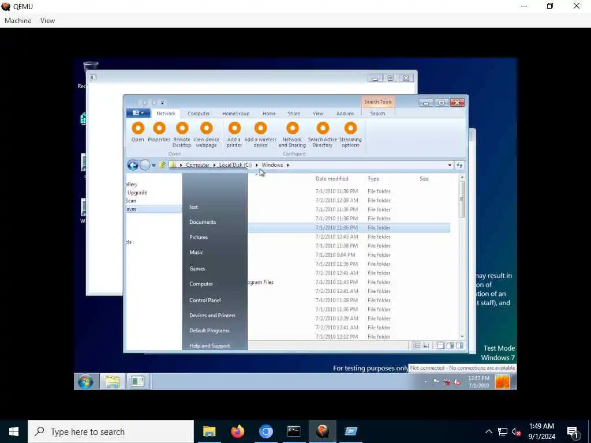Open the blue file menu dropdown
Image resolution: width=591 pixels, height=443 pixels.
click(x=138, y=113)
